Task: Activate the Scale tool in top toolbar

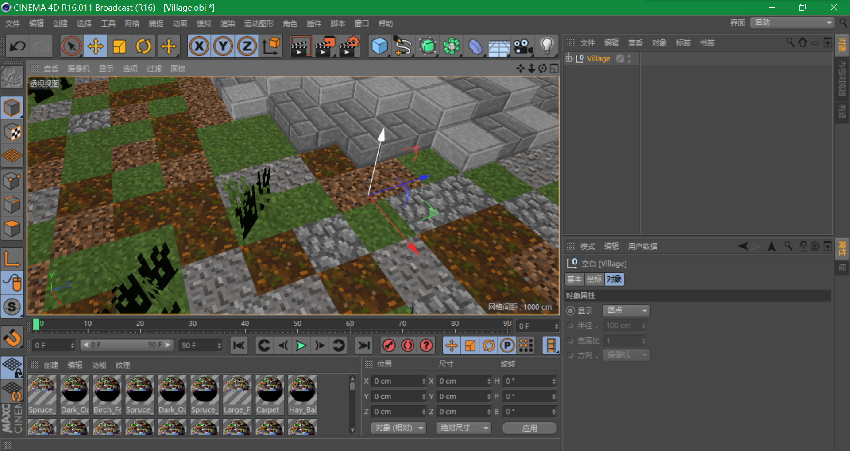Action: (x=120, y=46)
